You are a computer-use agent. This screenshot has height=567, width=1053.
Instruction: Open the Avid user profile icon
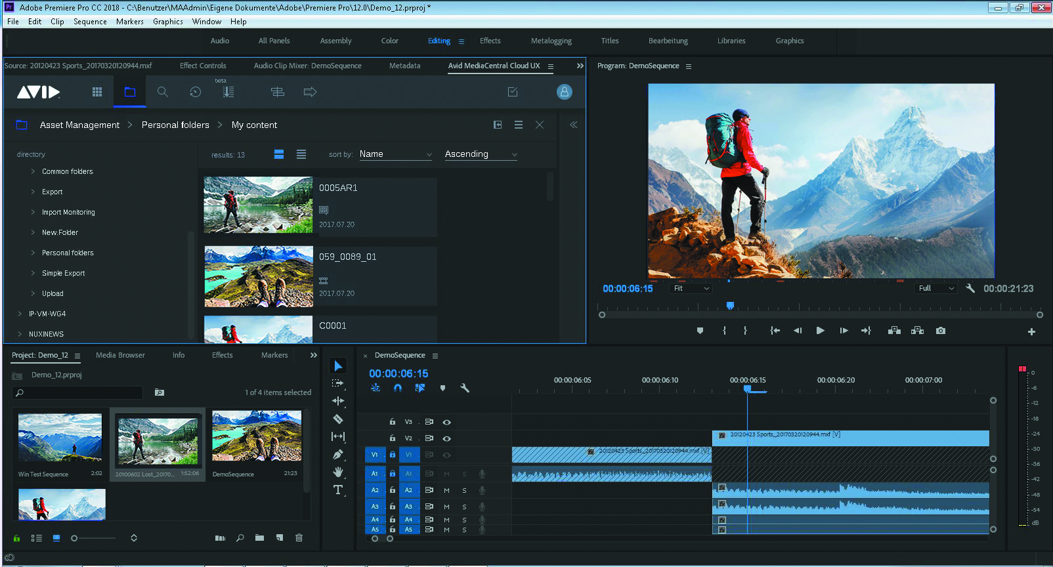point(565,92)
